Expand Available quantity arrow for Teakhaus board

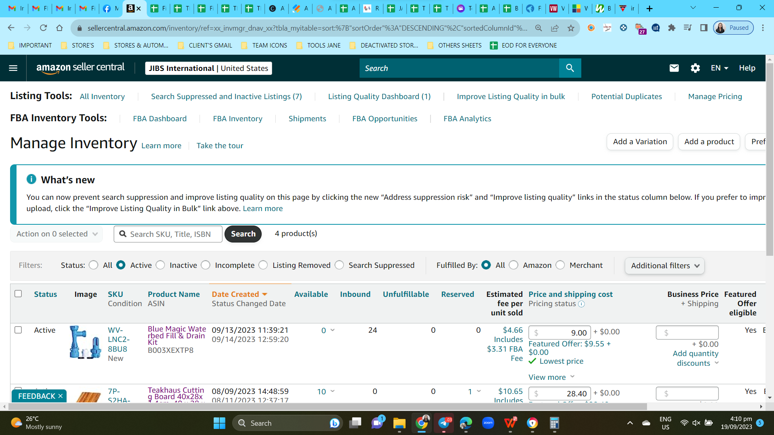333,391
